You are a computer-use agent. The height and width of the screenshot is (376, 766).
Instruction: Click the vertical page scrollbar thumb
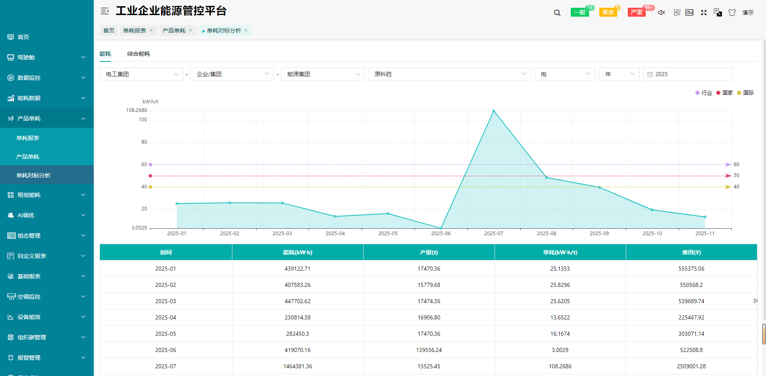[764, 334]
